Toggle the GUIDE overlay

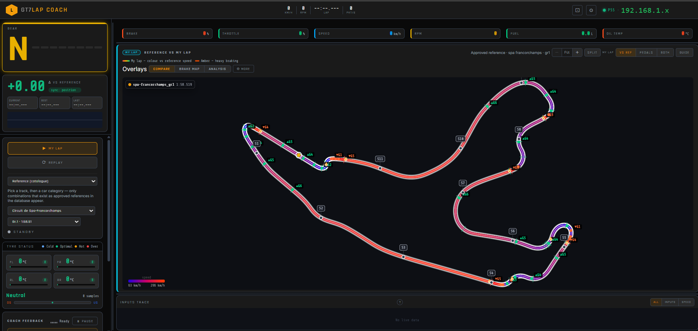(684, 52)
